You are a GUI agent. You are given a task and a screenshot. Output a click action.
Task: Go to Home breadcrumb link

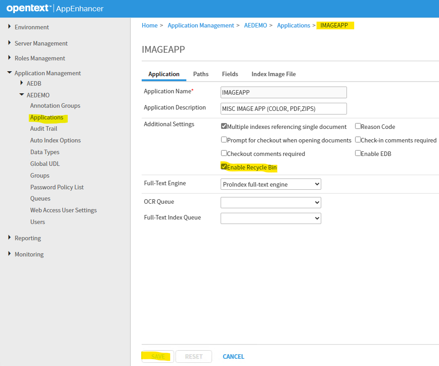(149, 26)
